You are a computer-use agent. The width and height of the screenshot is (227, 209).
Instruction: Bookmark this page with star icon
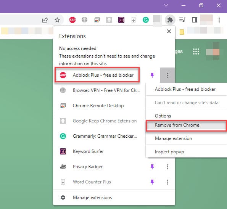click(x=57, y=20)
